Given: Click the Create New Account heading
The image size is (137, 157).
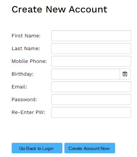Looking at the screenshot, I should 59,9.
